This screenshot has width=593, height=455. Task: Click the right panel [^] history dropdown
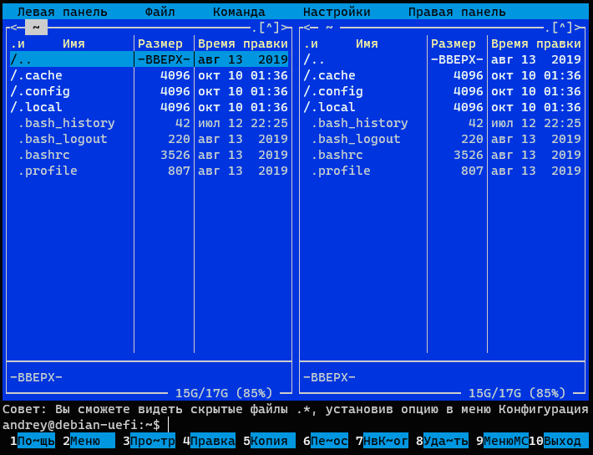click(562, 28)
